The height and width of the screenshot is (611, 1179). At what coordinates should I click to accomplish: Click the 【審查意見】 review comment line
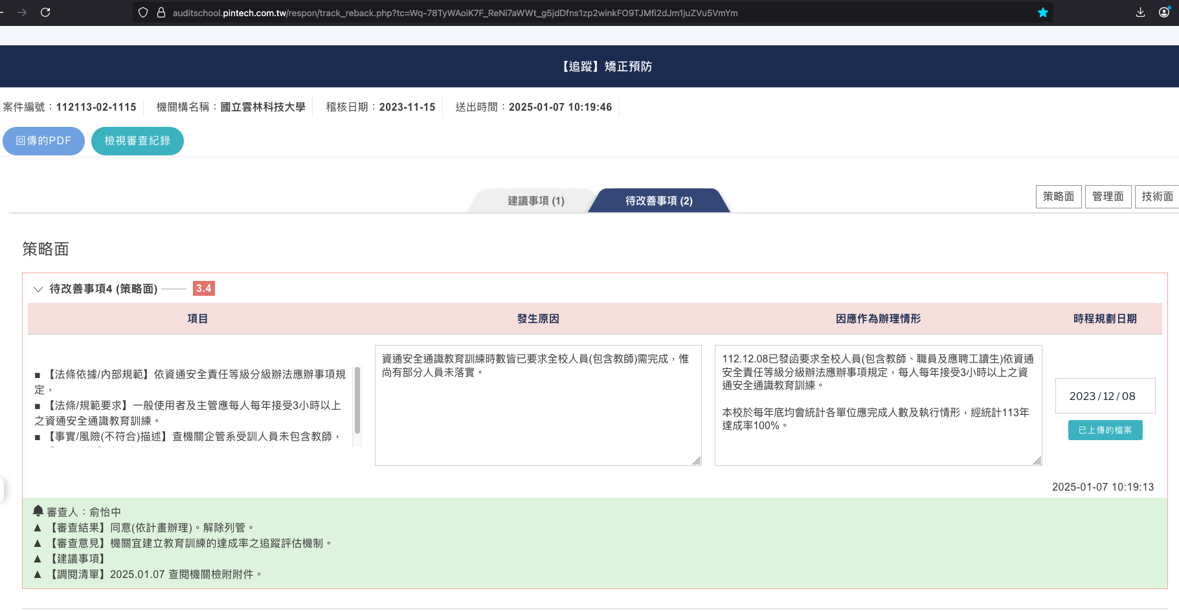183,543
